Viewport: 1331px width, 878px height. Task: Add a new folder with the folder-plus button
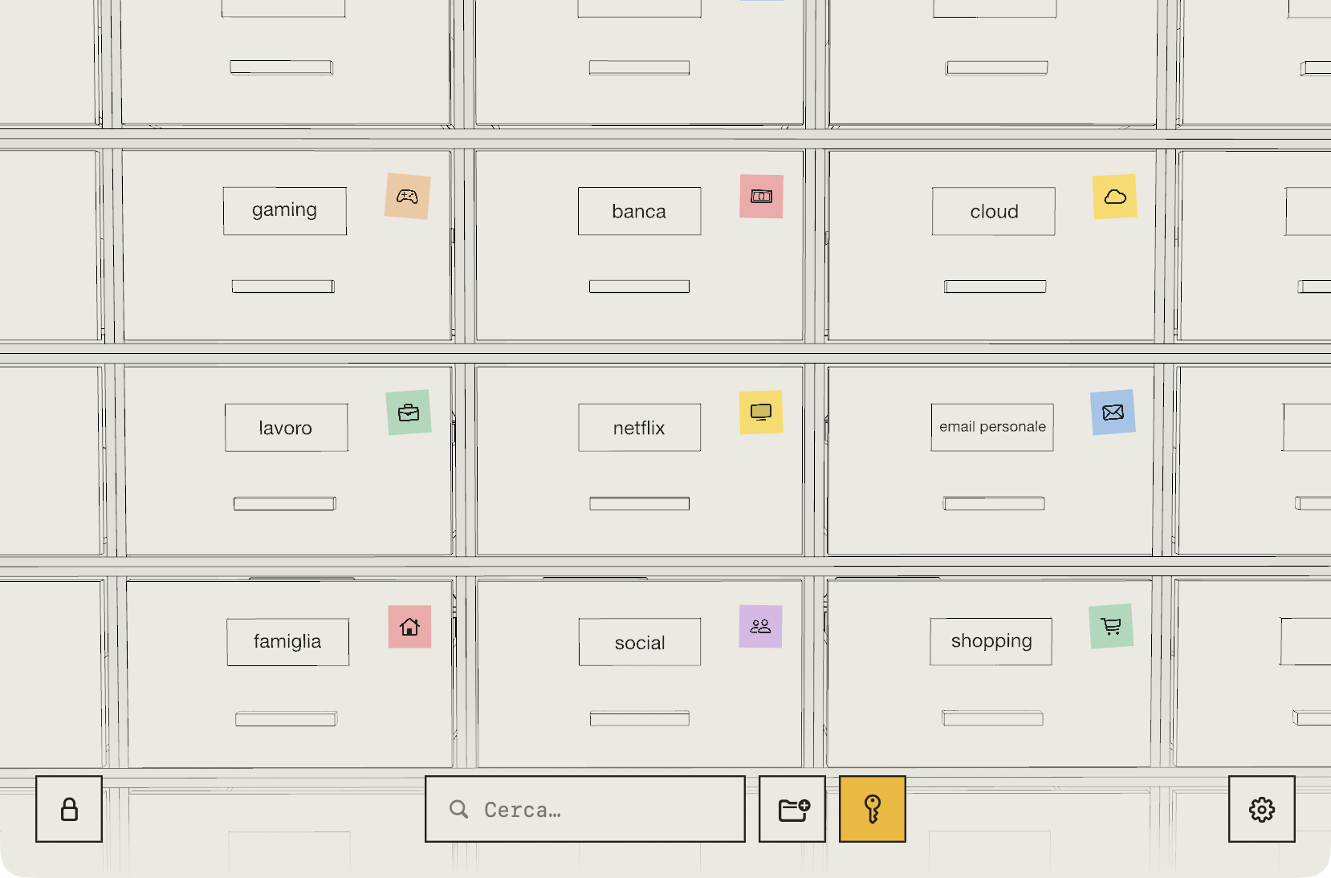point(792,809)
